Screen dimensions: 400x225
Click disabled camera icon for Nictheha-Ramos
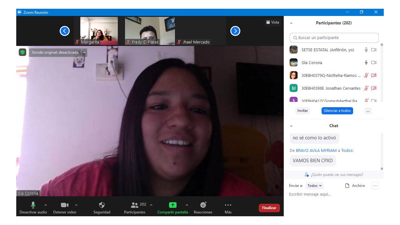click(x=374, y=75)
